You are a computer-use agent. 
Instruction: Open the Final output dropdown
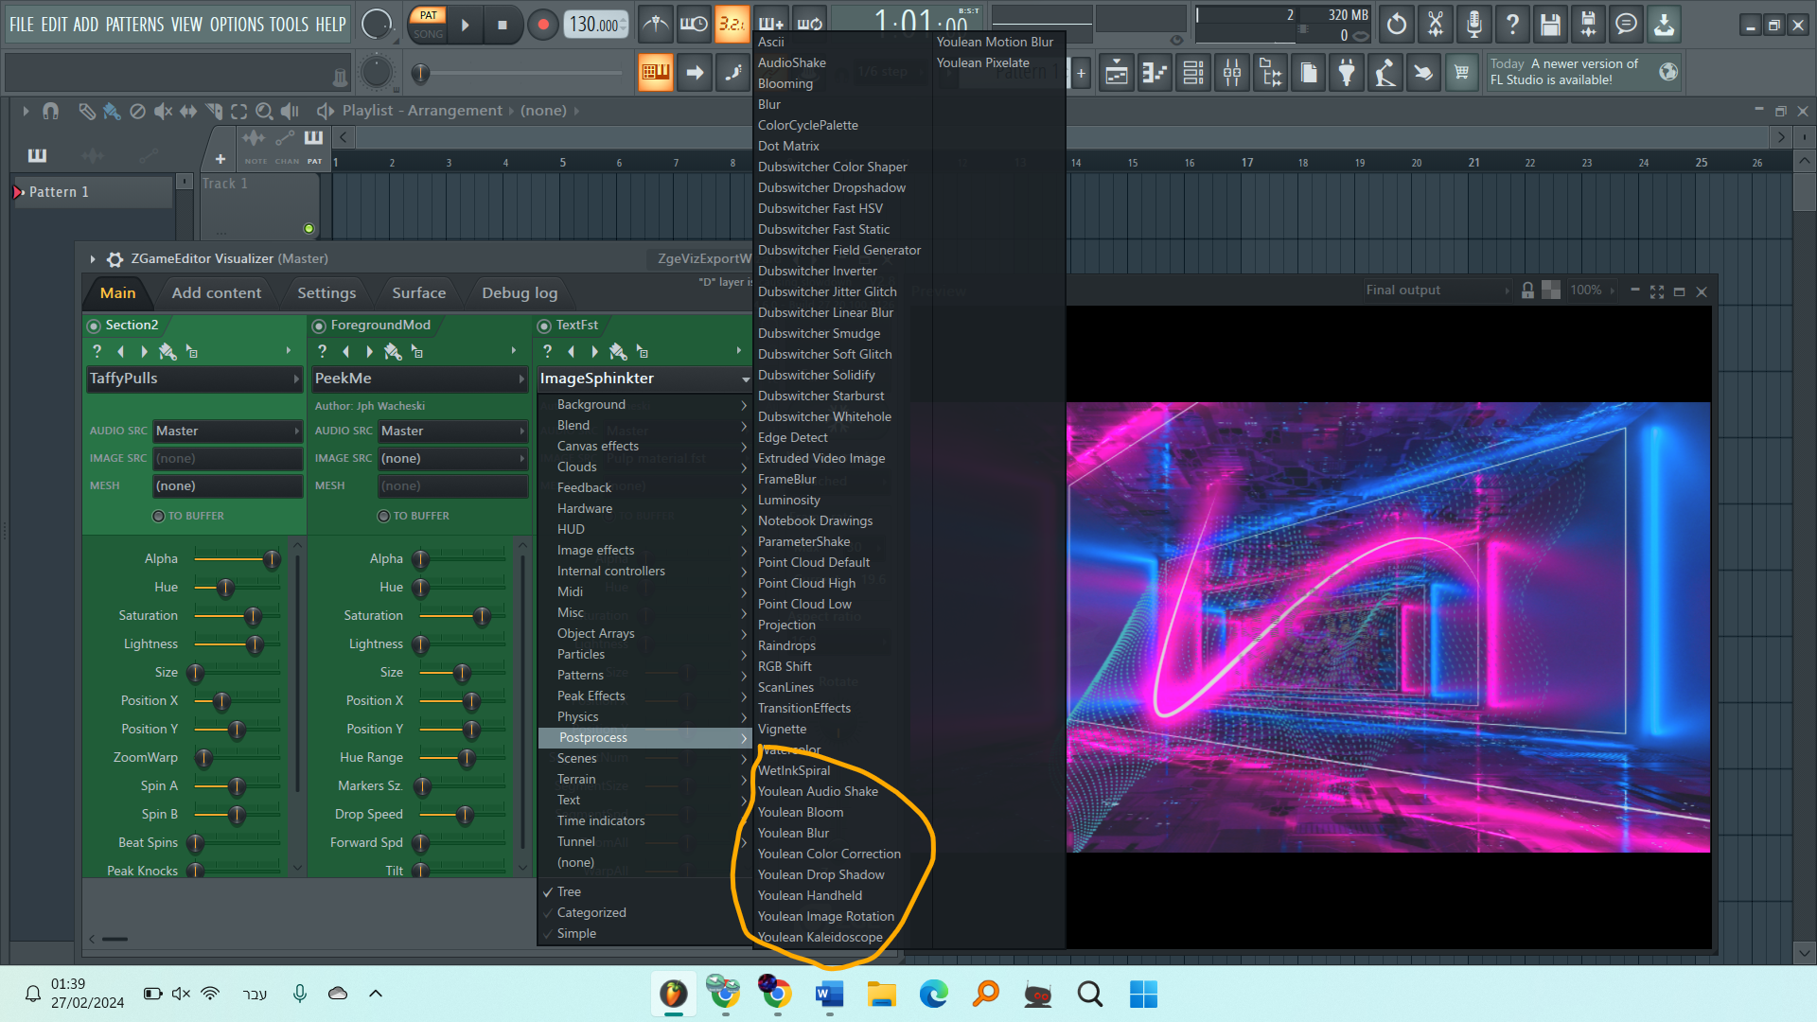[x=1438, y=291]
